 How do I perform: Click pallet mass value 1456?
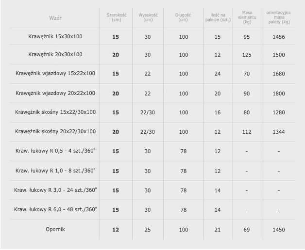pos(279,37)
